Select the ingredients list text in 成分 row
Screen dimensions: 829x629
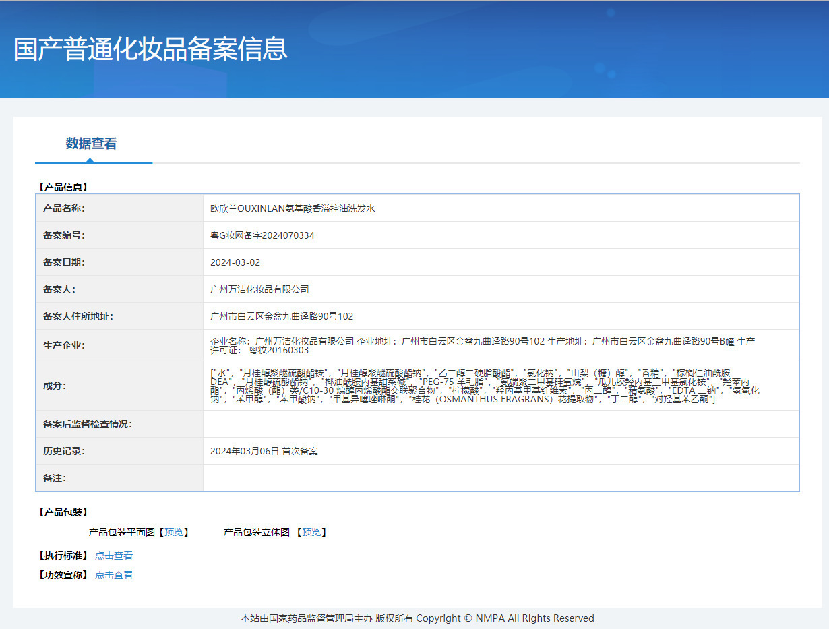click(485, 386)
